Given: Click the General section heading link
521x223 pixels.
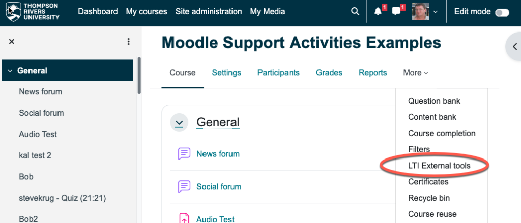Looking at the screenshot, I should (218, 122).
